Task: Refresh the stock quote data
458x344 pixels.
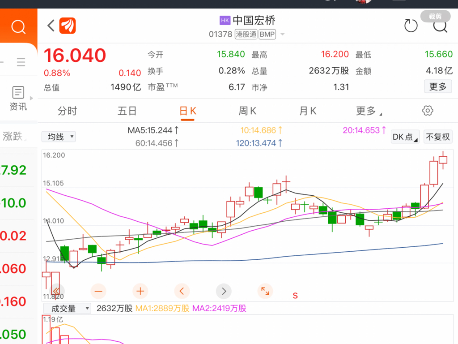Action: 411,26
